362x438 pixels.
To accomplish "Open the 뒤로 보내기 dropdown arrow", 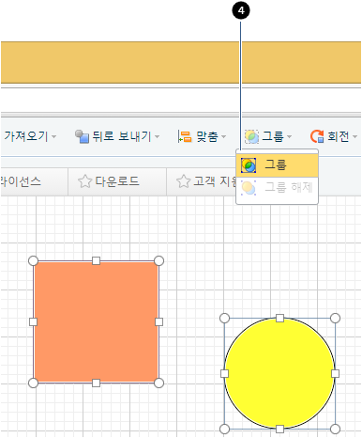I will pos(158,137).
